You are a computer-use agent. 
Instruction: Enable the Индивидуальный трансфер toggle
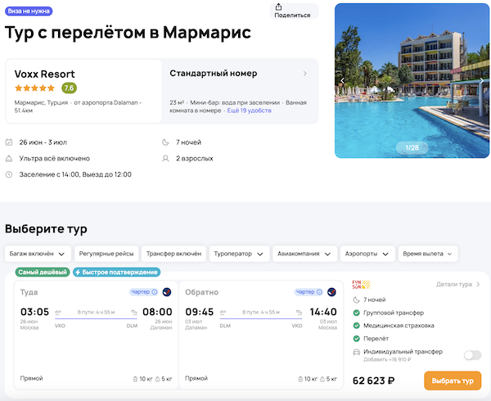472,355
